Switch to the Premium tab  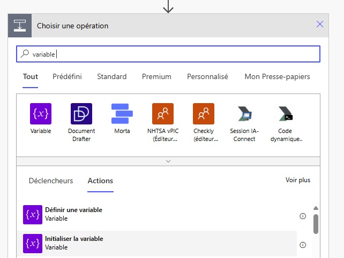156,77
